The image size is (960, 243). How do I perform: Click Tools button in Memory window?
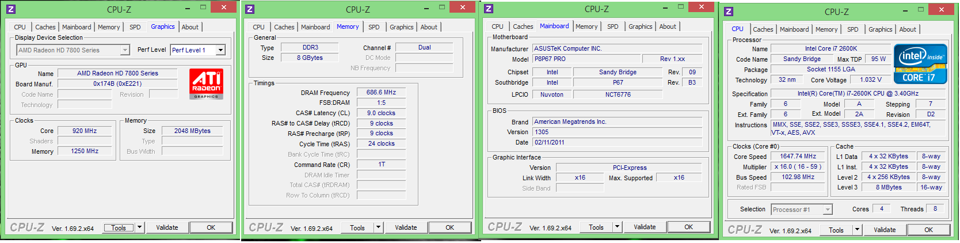point(357,227)
